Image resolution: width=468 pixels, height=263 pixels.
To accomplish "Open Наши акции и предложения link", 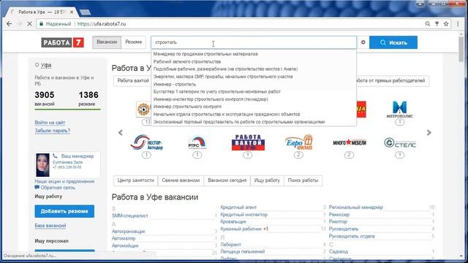I will (64, 181).
